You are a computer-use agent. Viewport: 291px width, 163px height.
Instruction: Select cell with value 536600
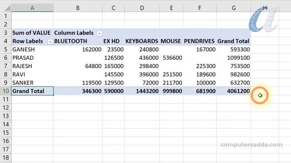pyautogui.click(x=171, y=58)
